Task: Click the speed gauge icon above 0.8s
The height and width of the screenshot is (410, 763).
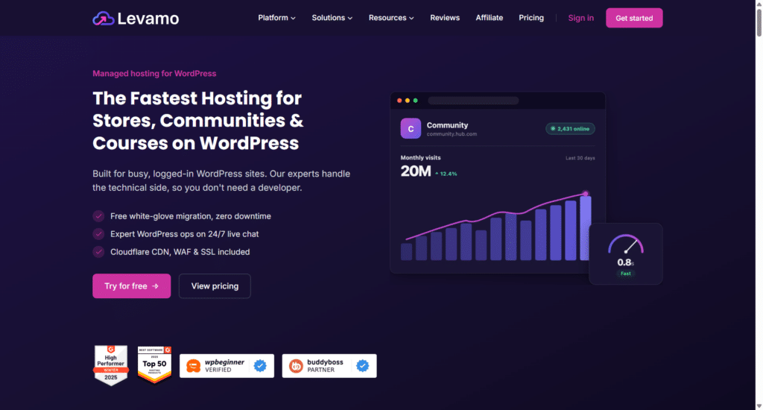Action: (626, 244)
